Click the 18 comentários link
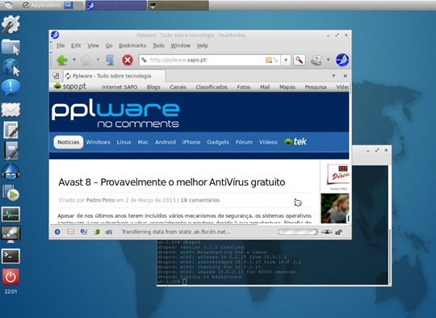The height and width of the screenshot is (318, 436). click(200, 200)
